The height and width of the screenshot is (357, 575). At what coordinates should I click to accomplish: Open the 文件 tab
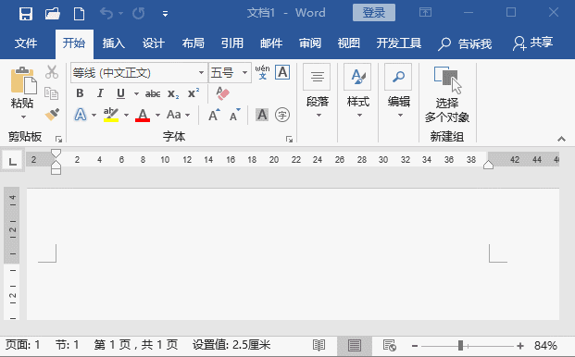[26, 43]
